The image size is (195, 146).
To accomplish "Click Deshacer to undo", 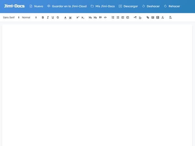I will (151, 6).
